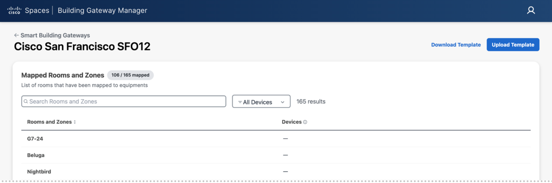Click the info icon next to Devices
The width and height of the screenshot is (552, 183).
pos(305,122)
